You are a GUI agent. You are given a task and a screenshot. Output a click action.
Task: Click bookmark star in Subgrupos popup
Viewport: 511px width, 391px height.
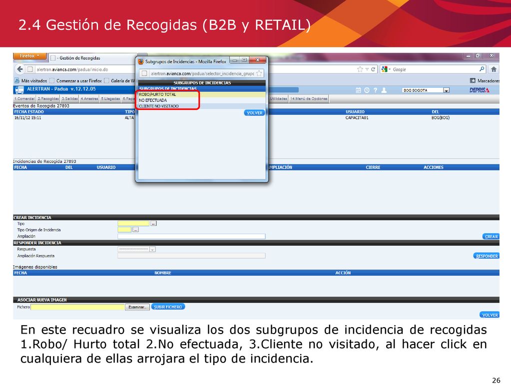(259, 73)
